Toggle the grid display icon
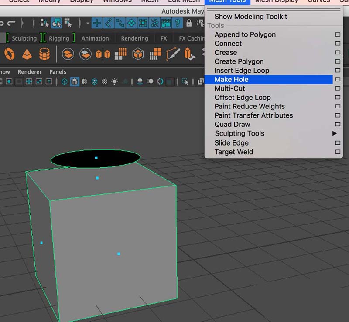The width and height of the screenshot is (349, 322). [29, 81]
